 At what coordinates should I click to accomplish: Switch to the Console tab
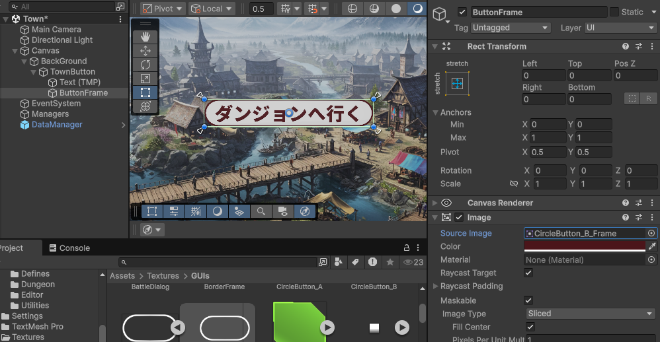point(69,248)
